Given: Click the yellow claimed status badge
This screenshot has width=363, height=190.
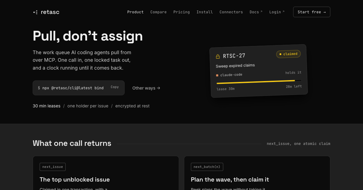Looking at the screenshot, I should pos(288,54).
